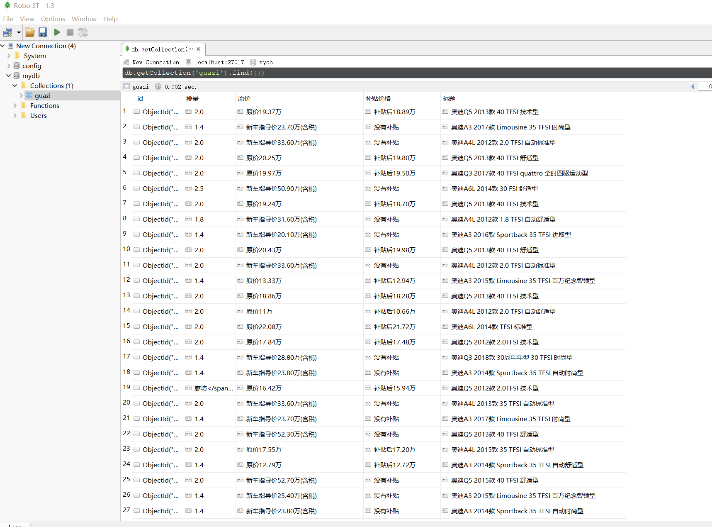Select title '奥迪Q3 2018款 30周年年型 30 TFSI 时尚型'
This screenshot has width=712, height=527.
tap(533, 357)
